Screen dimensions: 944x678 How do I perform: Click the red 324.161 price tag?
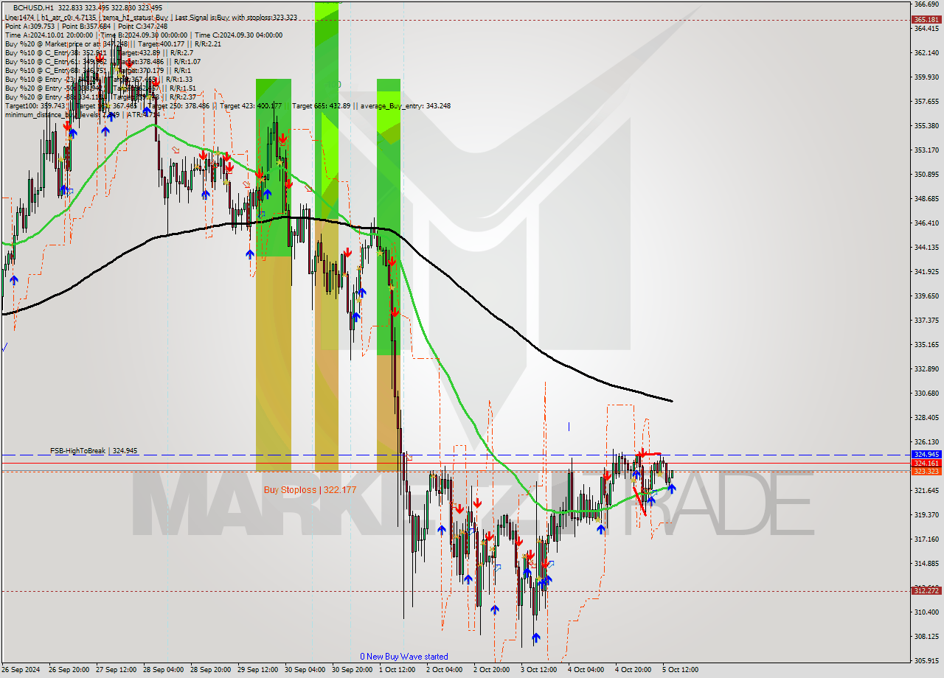pos(926,464)
